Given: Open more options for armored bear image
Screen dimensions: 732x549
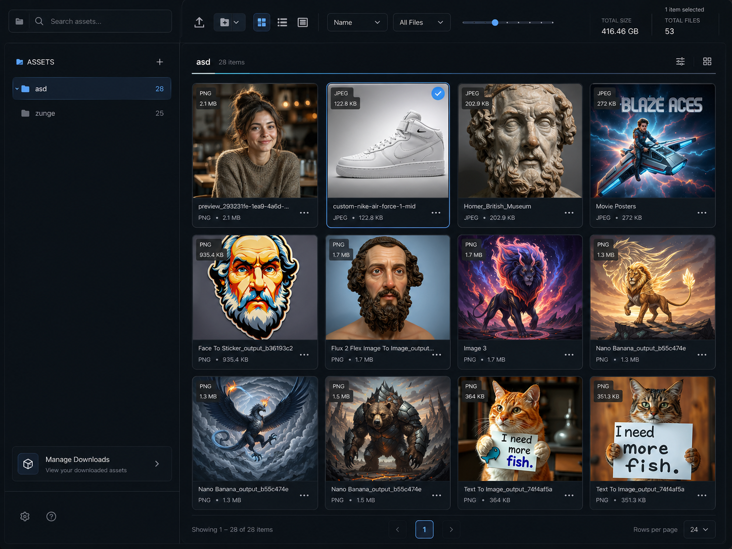Looking at the screenshot, I should pyautogui.click(x=436, y=495).
